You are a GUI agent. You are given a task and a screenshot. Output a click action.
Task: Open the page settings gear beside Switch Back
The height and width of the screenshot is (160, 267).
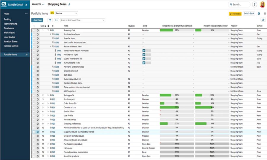[x=259, y=14]
